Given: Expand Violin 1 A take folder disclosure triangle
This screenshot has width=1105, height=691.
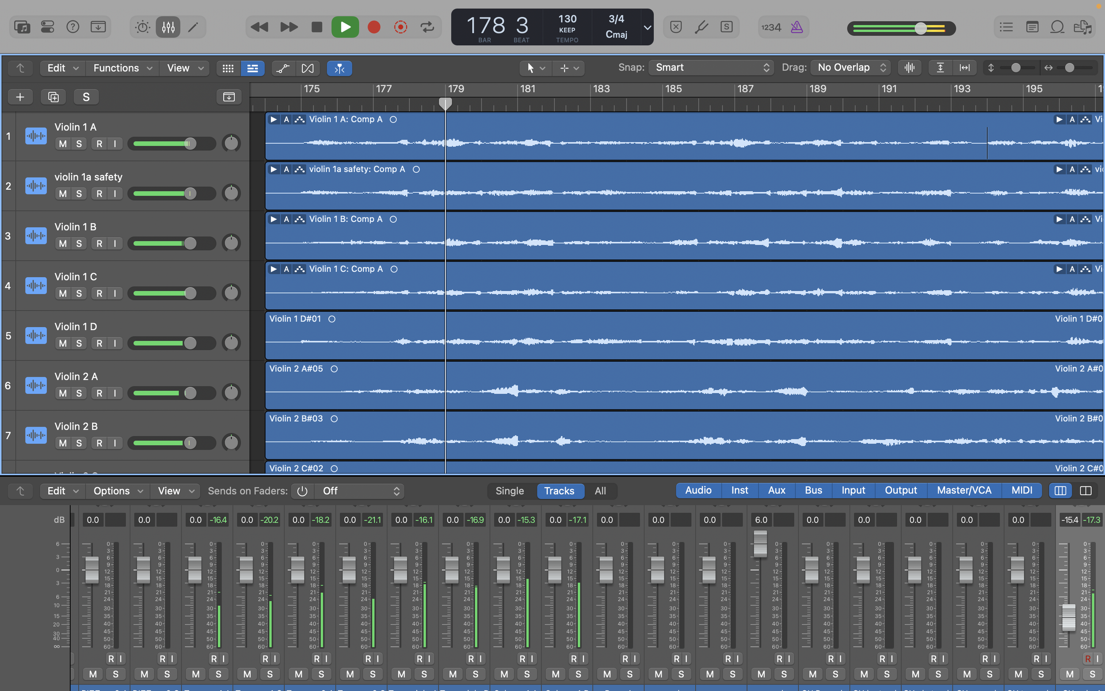Looking at the screenshot, I should [x=274, y=119].
